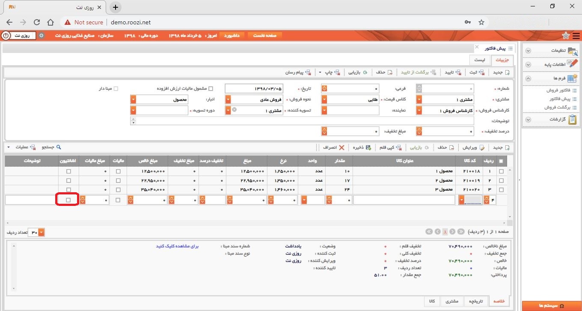The width and height of the screenshot is (582, 311).
Task: Click the برای مشاهده کلیک کنید link
Action: pos(178,246)
